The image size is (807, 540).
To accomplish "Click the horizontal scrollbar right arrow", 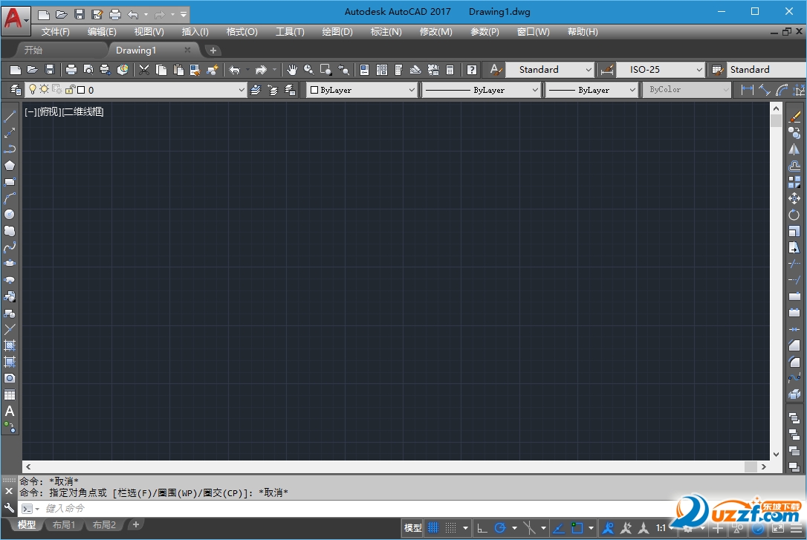I will pyautogui.click(x=764, y=467).
